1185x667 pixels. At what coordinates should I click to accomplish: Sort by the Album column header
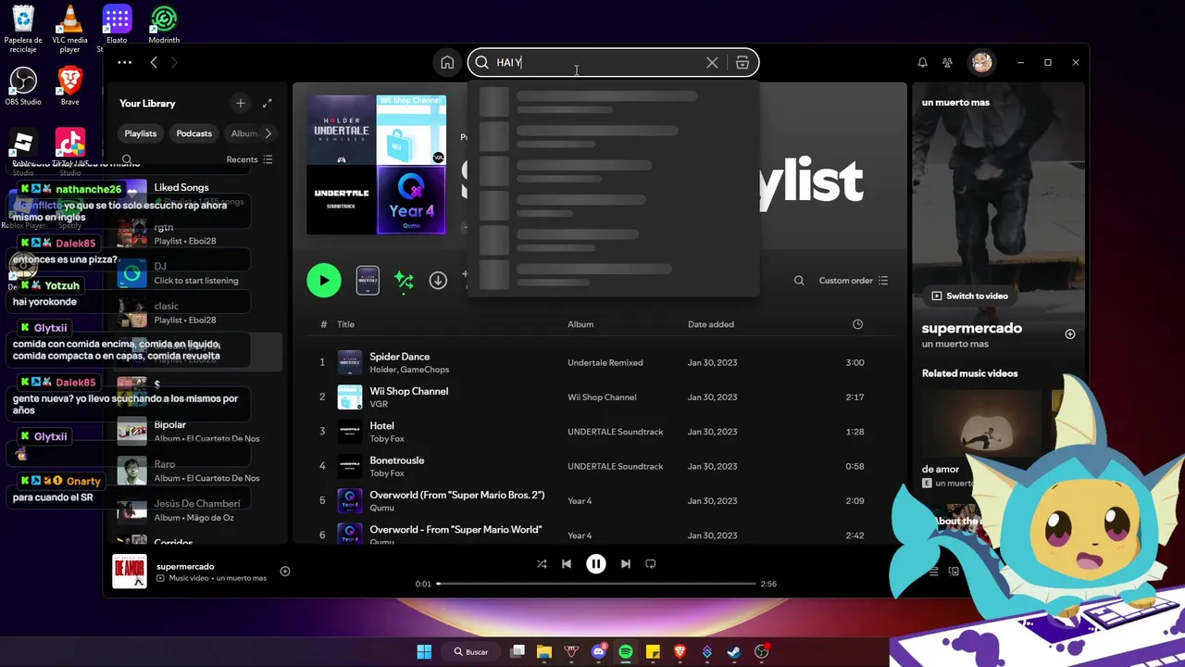pyautogui.click(x=580, y=324)
